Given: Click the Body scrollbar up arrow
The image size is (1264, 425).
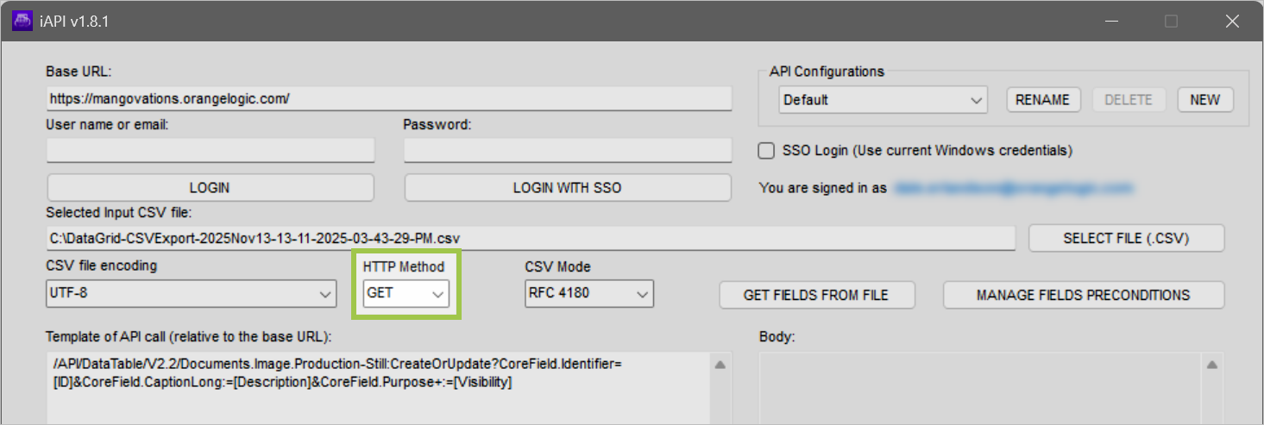Looking at the screenshot, I should click(1211, 365).
